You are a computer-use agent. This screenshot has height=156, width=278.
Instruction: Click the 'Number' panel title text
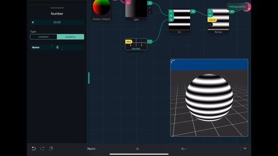[x=57, y=13]
